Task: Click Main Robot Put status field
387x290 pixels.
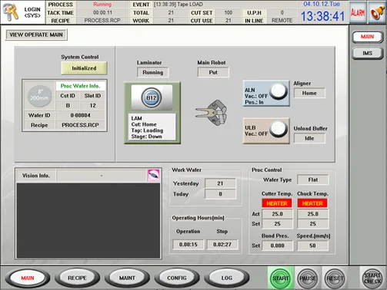Action: (213, 72)
